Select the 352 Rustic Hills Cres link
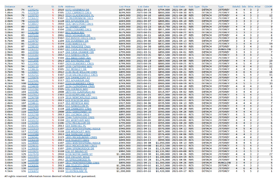This screenshot has width=278, height=185. coord(80,38)
